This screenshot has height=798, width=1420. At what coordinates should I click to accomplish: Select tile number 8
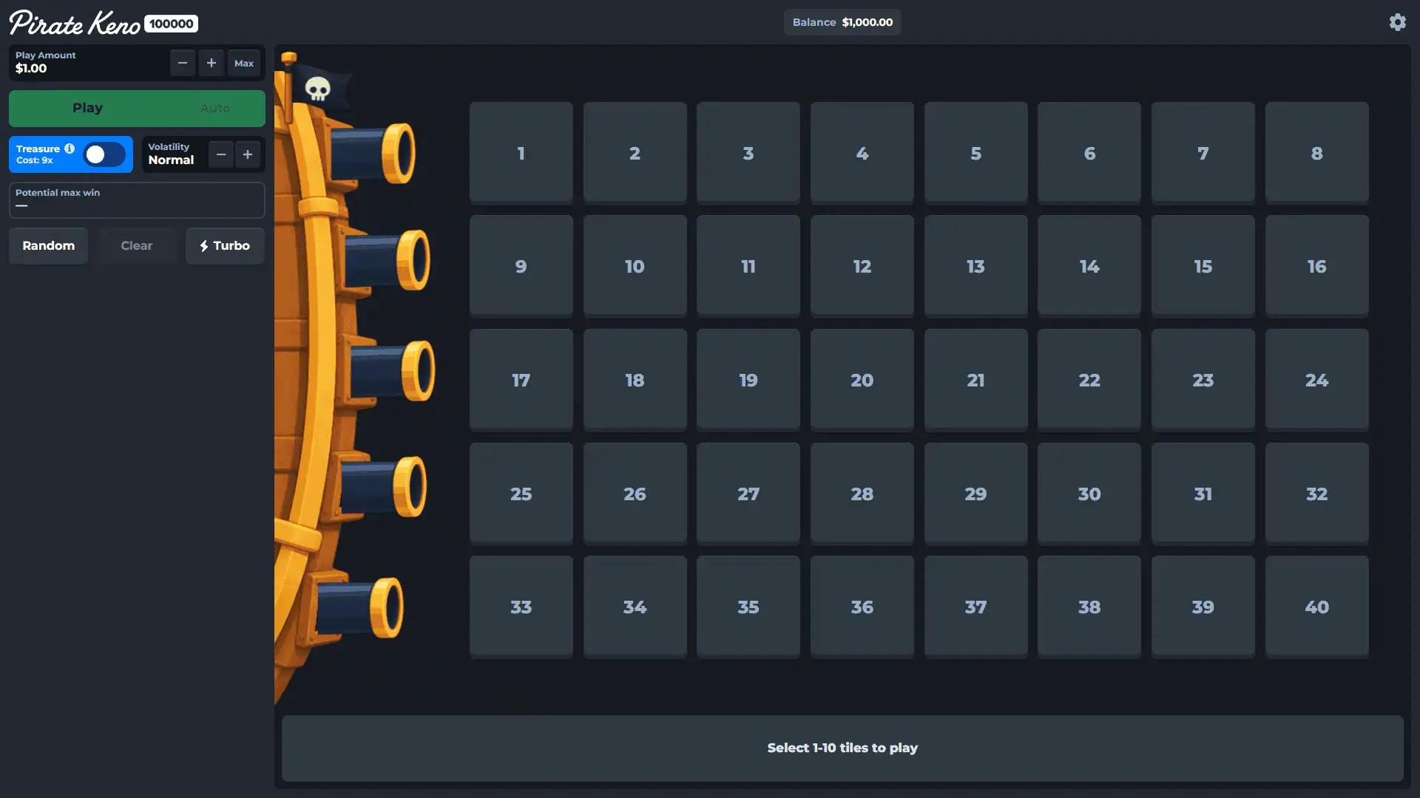(x=1317, y=153)
